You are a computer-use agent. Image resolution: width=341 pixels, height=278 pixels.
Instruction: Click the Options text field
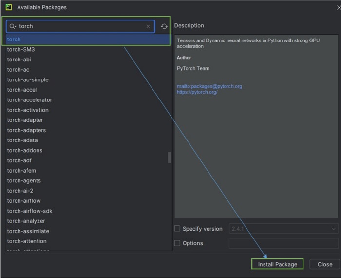(x=284, y=243)
